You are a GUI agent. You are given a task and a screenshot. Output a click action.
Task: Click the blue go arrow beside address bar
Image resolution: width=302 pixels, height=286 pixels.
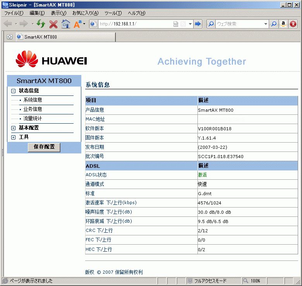[x=198, y=24]
